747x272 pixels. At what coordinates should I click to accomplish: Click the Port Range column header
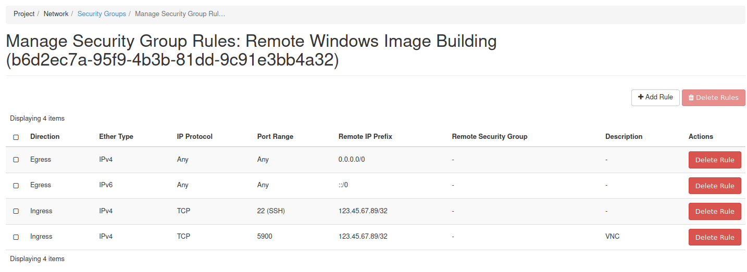click(x=275, y=136)
